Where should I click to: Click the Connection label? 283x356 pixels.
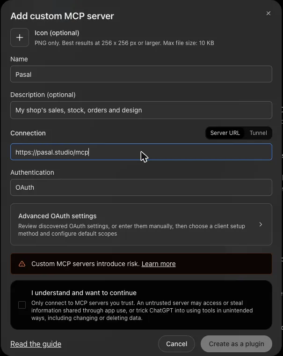(28, 133)
